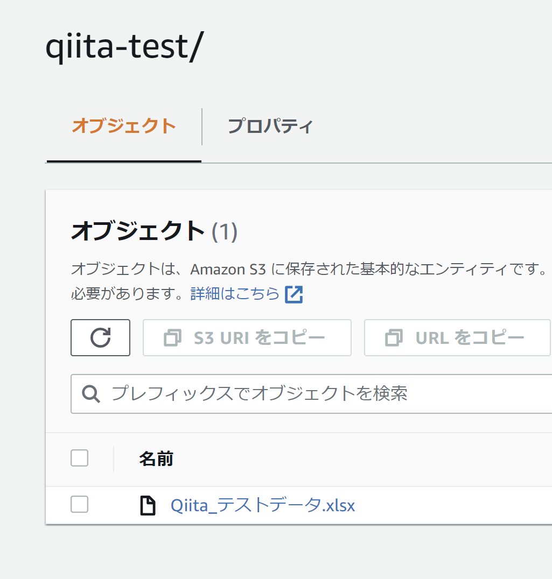Viewport: 552px width, 579px height.
Task: Click the file icon beside Qiita_テストデータ.xlsx
Action: (147, 505)
